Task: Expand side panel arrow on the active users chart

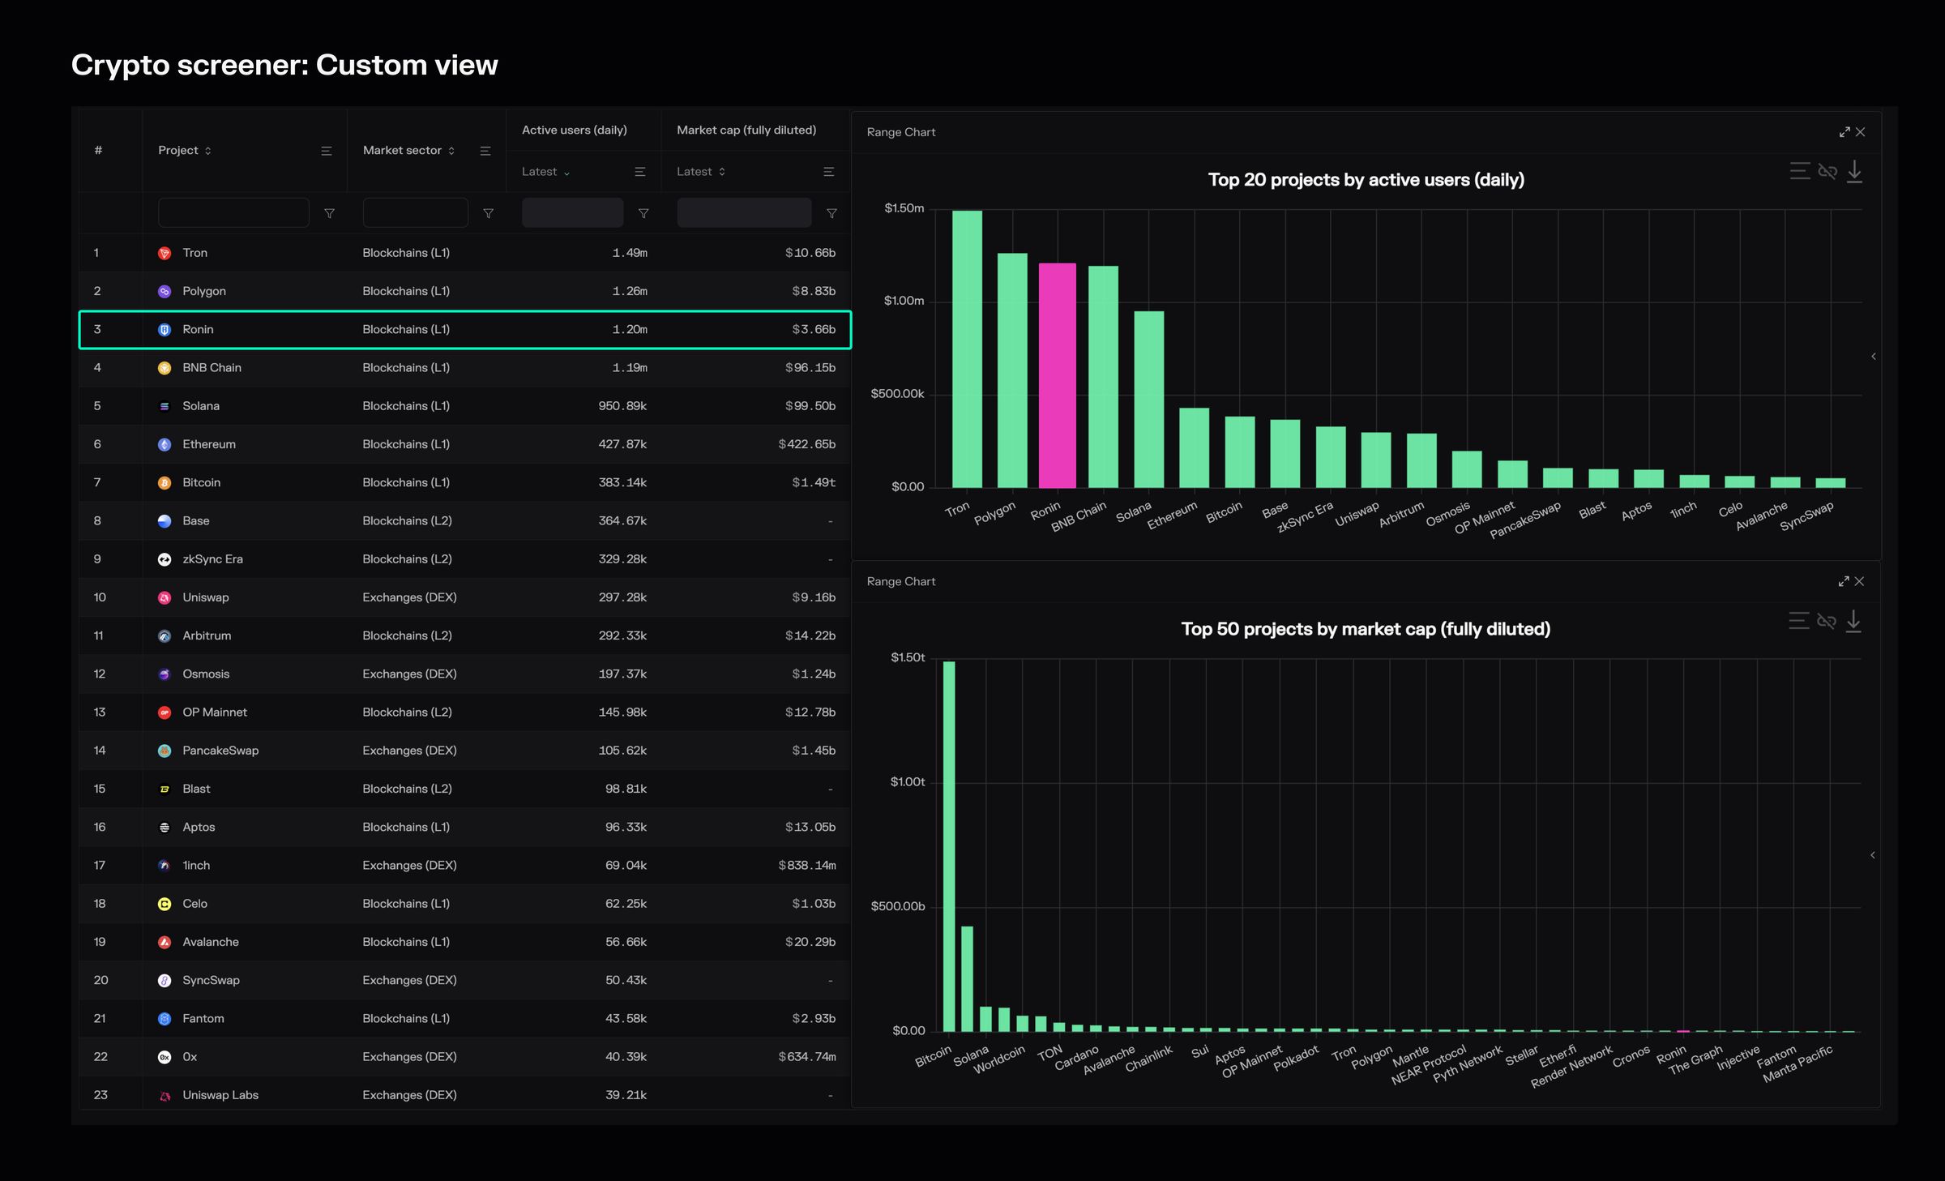Action: coord(1873,357)
